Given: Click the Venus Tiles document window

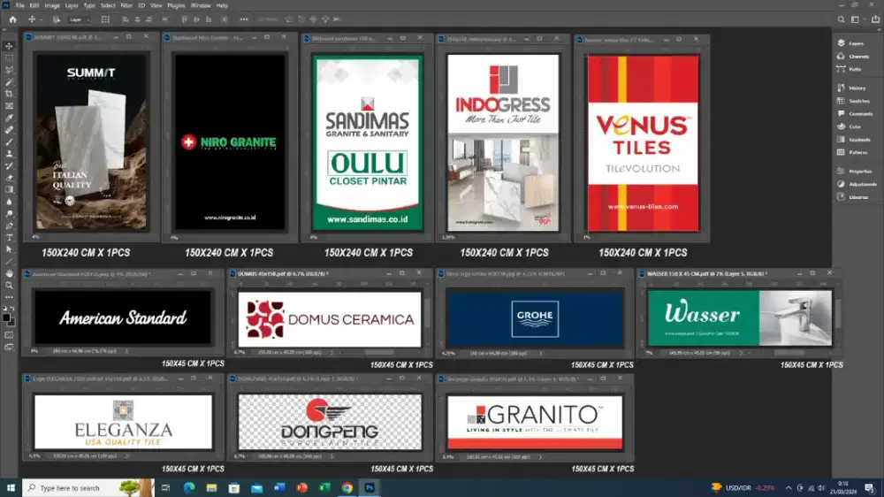Looking at the screenshot, I should point(642,139).
